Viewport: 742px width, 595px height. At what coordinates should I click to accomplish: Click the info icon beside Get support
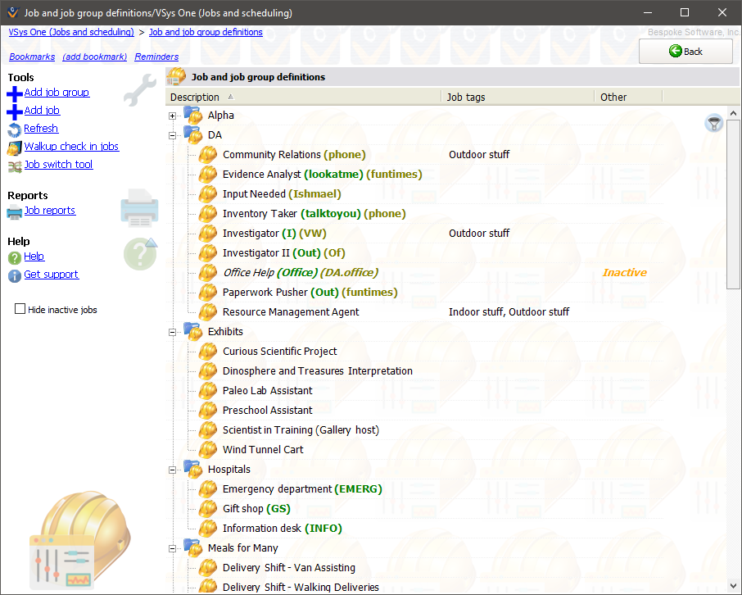coord(14,274)
